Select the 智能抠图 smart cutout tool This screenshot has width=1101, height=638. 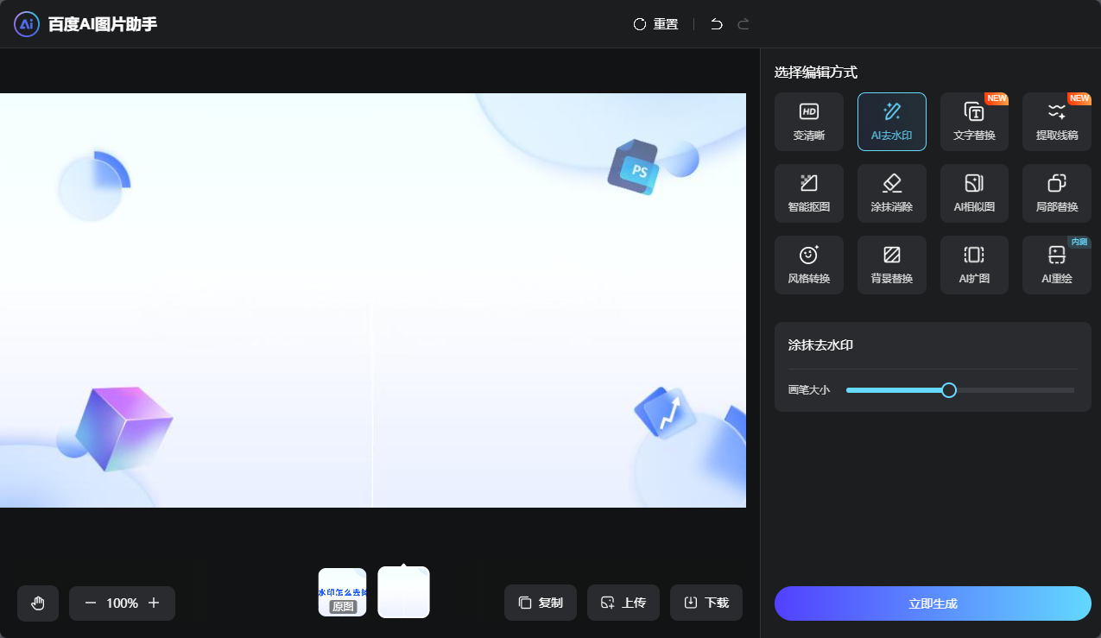pos(808,193)
